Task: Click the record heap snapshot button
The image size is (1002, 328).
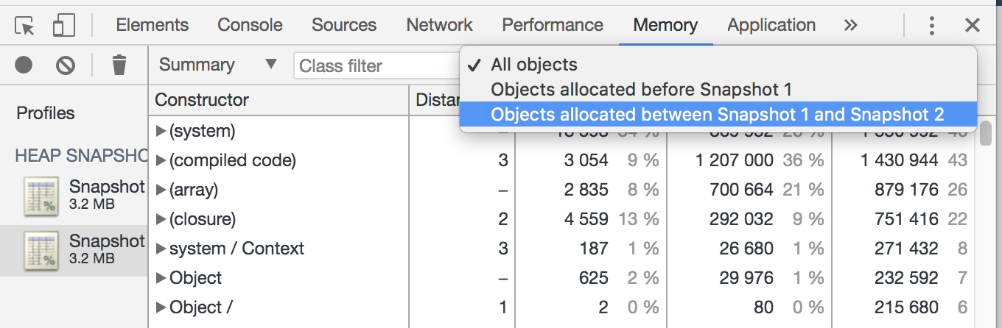Action: [x=24, y=65]
